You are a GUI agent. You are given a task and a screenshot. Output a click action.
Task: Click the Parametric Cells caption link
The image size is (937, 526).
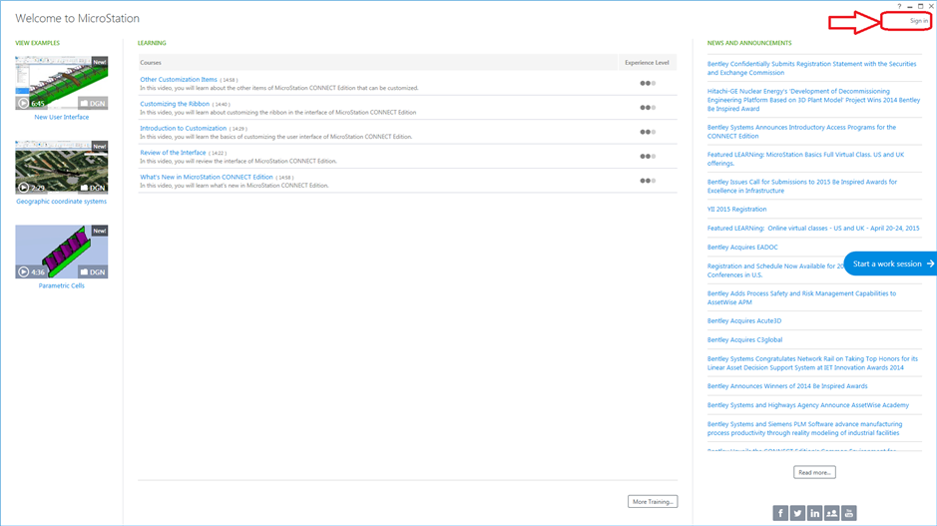click(62, 285)
